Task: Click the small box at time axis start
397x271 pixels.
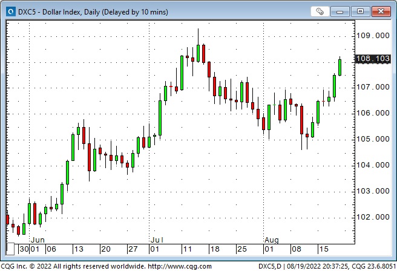Action: pyautogui.click(x=10, y=249)
